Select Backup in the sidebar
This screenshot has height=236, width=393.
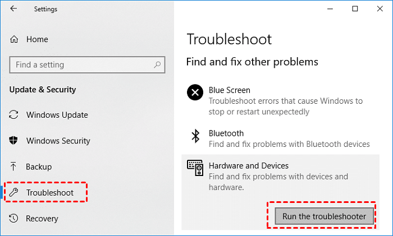(39, 166)
